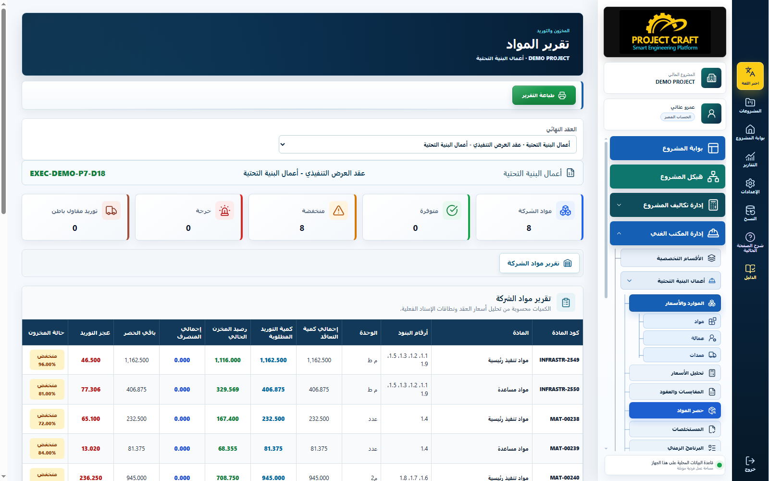Open المقايسات والعقود menu item
This screenshot has width=769, height=481.
tap(675, 392)
